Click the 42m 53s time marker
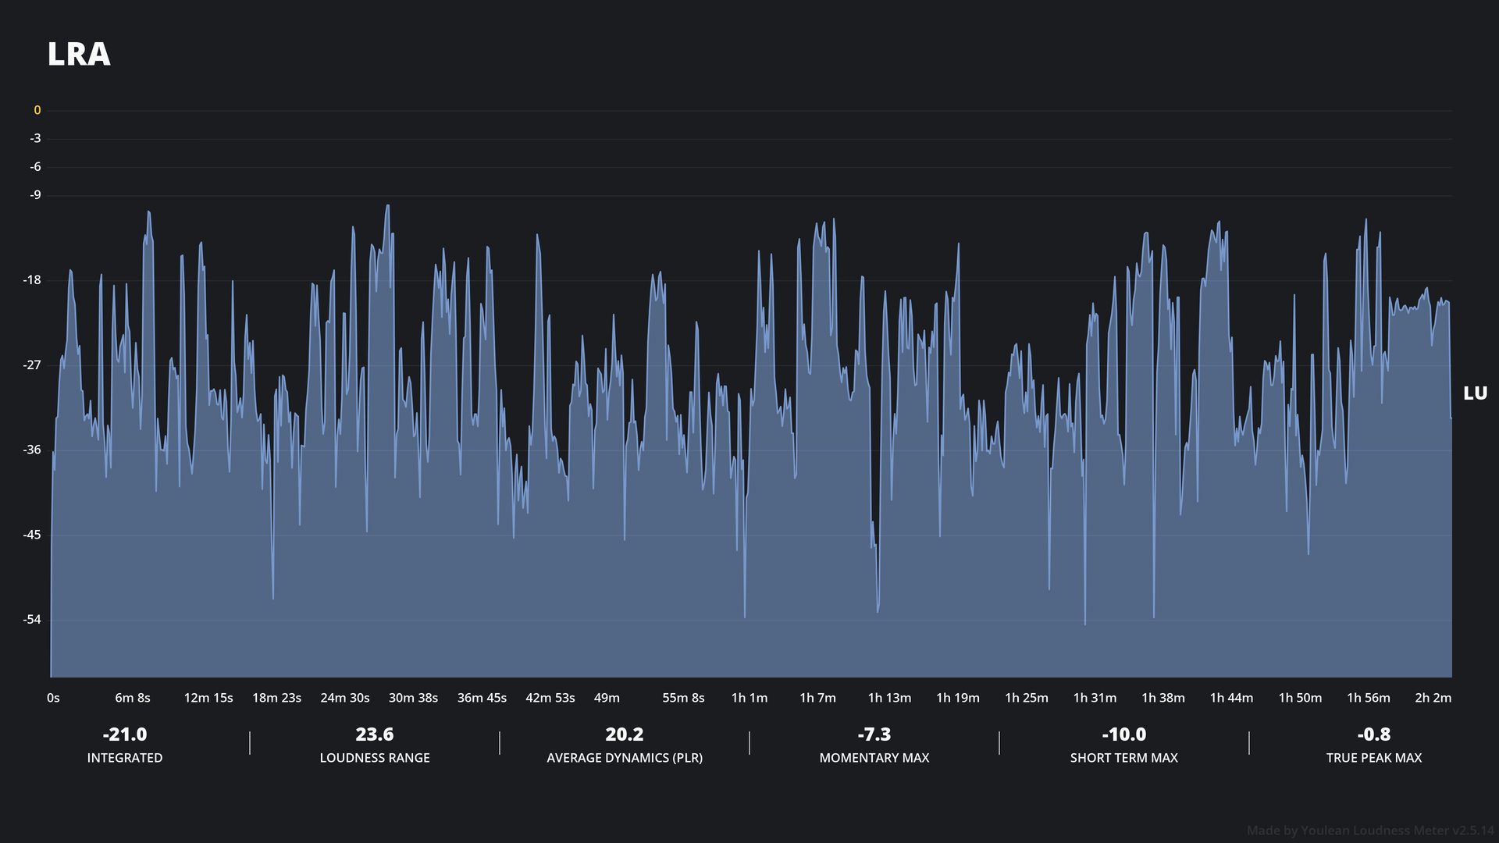 [x=550, y=698]
